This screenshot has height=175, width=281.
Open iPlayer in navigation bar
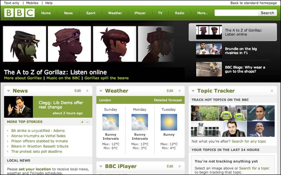click(140, 13)
